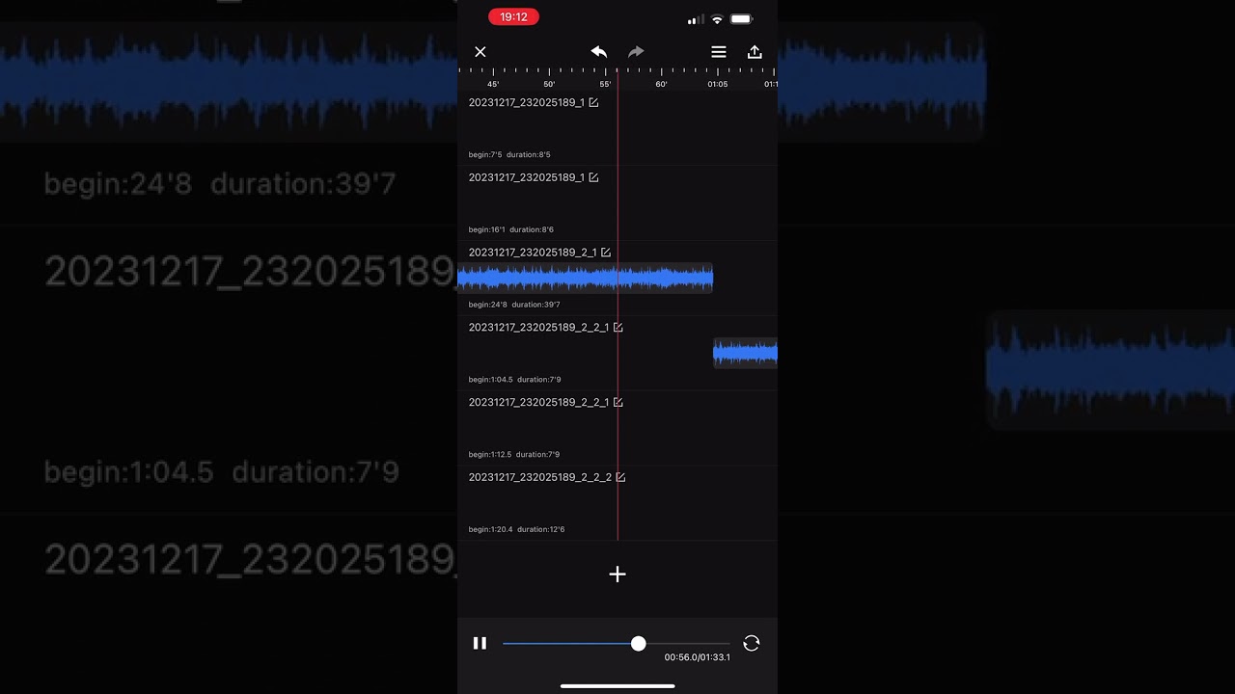This screenshot has width=1235, height=694.
Task: Tap the battery status icon
Action: point(742,19)
